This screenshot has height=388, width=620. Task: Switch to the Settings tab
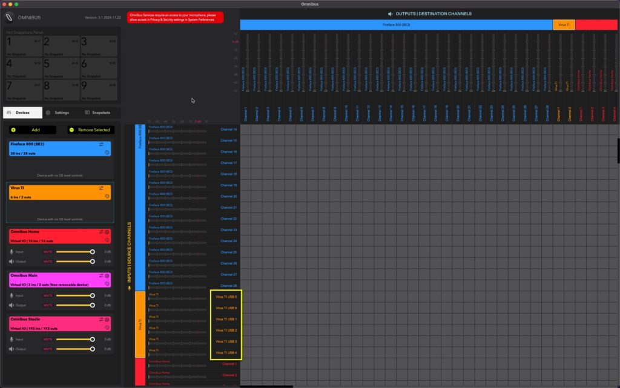click(x=63, y=112)
